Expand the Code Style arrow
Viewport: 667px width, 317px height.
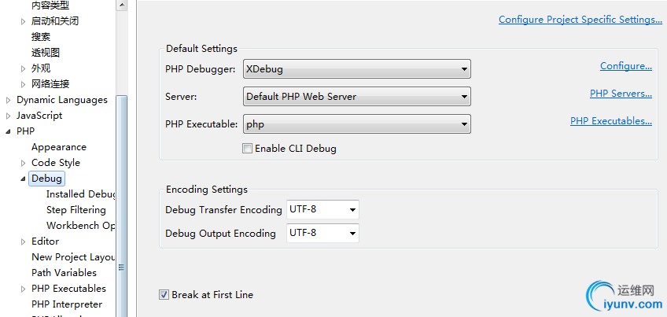[x=24, y=163]
